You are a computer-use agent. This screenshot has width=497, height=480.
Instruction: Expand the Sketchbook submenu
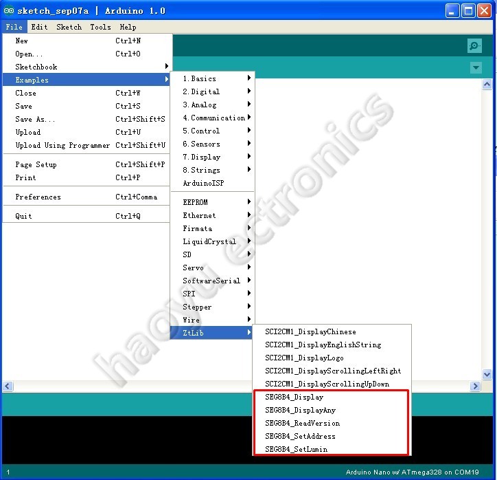(x=86, y=67)
